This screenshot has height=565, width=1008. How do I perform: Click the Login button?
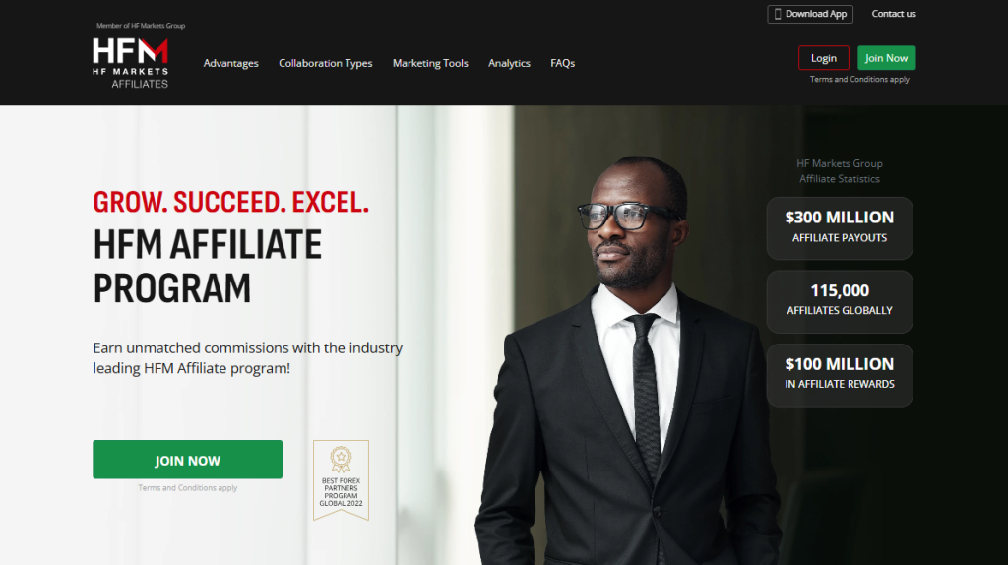click(x=824, y=58)
